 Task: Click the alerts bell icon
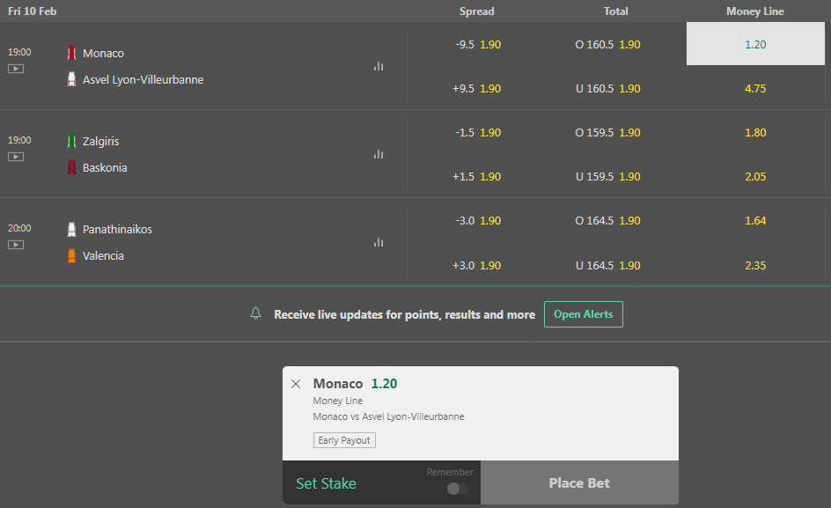[255, 313]
